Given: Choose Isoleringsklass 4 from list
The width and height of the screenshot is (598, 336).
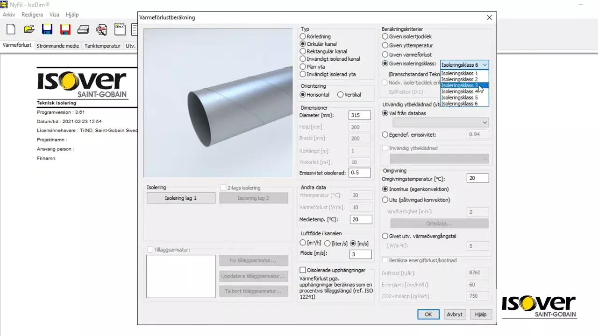Looking at the screenshot, I should pos(464,91).
